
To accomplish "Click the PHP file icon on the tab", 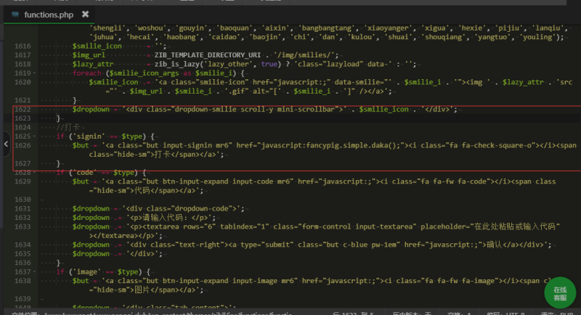I will click(16, 14).
